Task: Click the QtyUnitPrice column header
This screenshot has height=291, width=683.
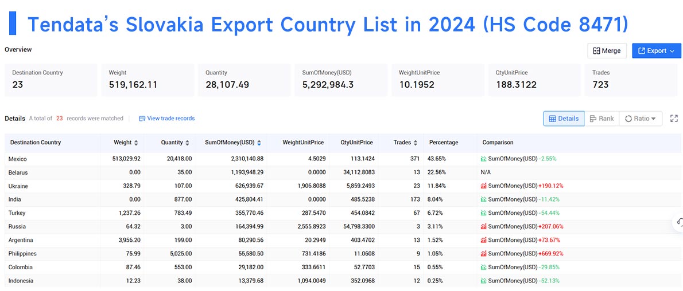Action: pos(357,143)
